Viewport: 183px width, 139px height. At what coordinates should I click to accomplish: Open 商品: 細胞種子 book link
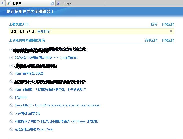50,89
